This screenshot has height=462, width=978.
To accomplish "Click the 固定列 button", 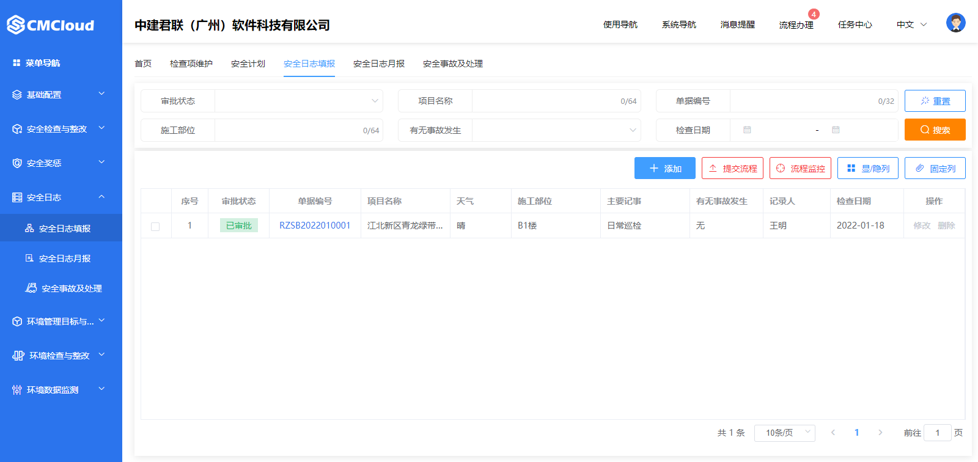I will pos(935,168).
